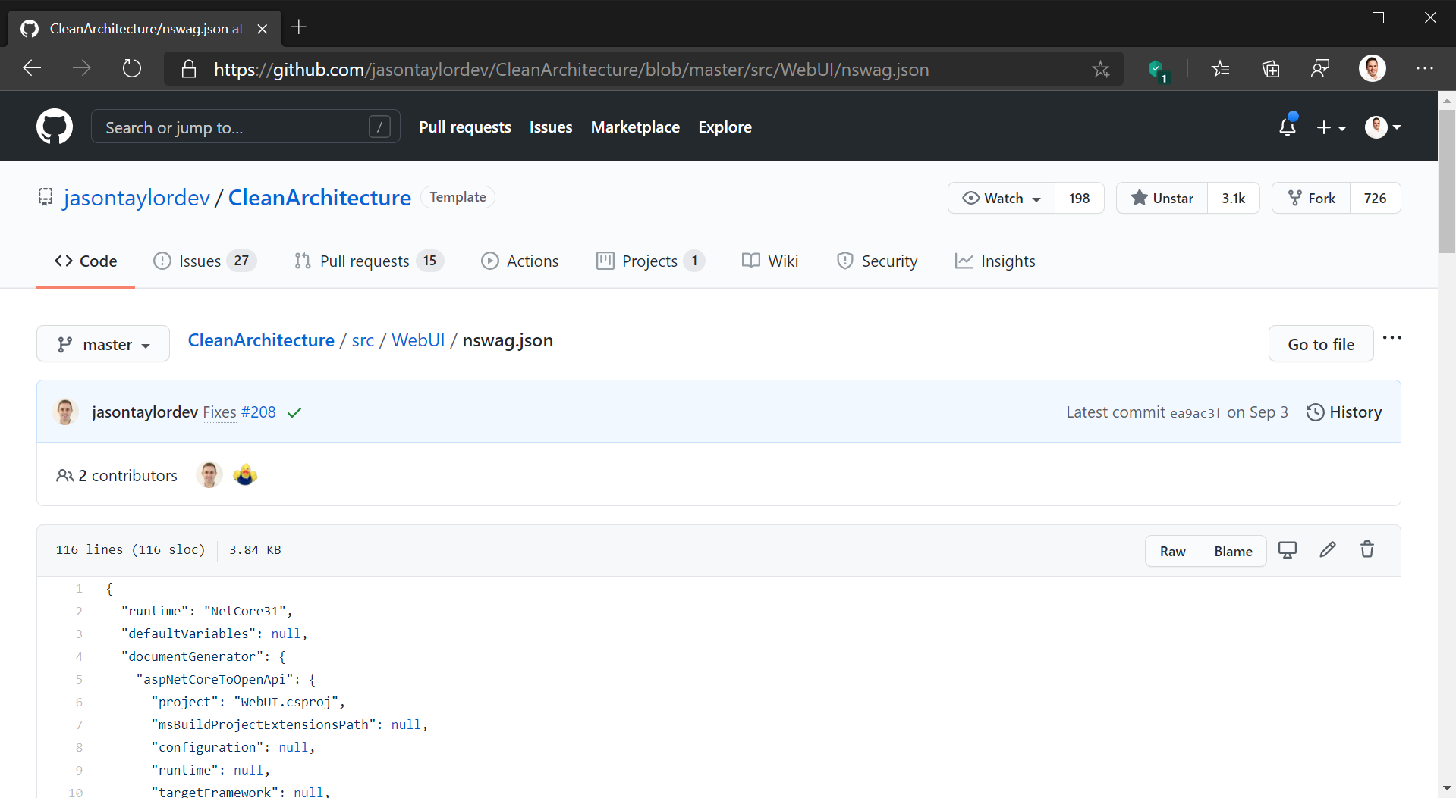Image resolution: width=1456 pixels, height=798 pixels.
Task: Click the GitHub Octocat logo
Action: click(55, 127)
